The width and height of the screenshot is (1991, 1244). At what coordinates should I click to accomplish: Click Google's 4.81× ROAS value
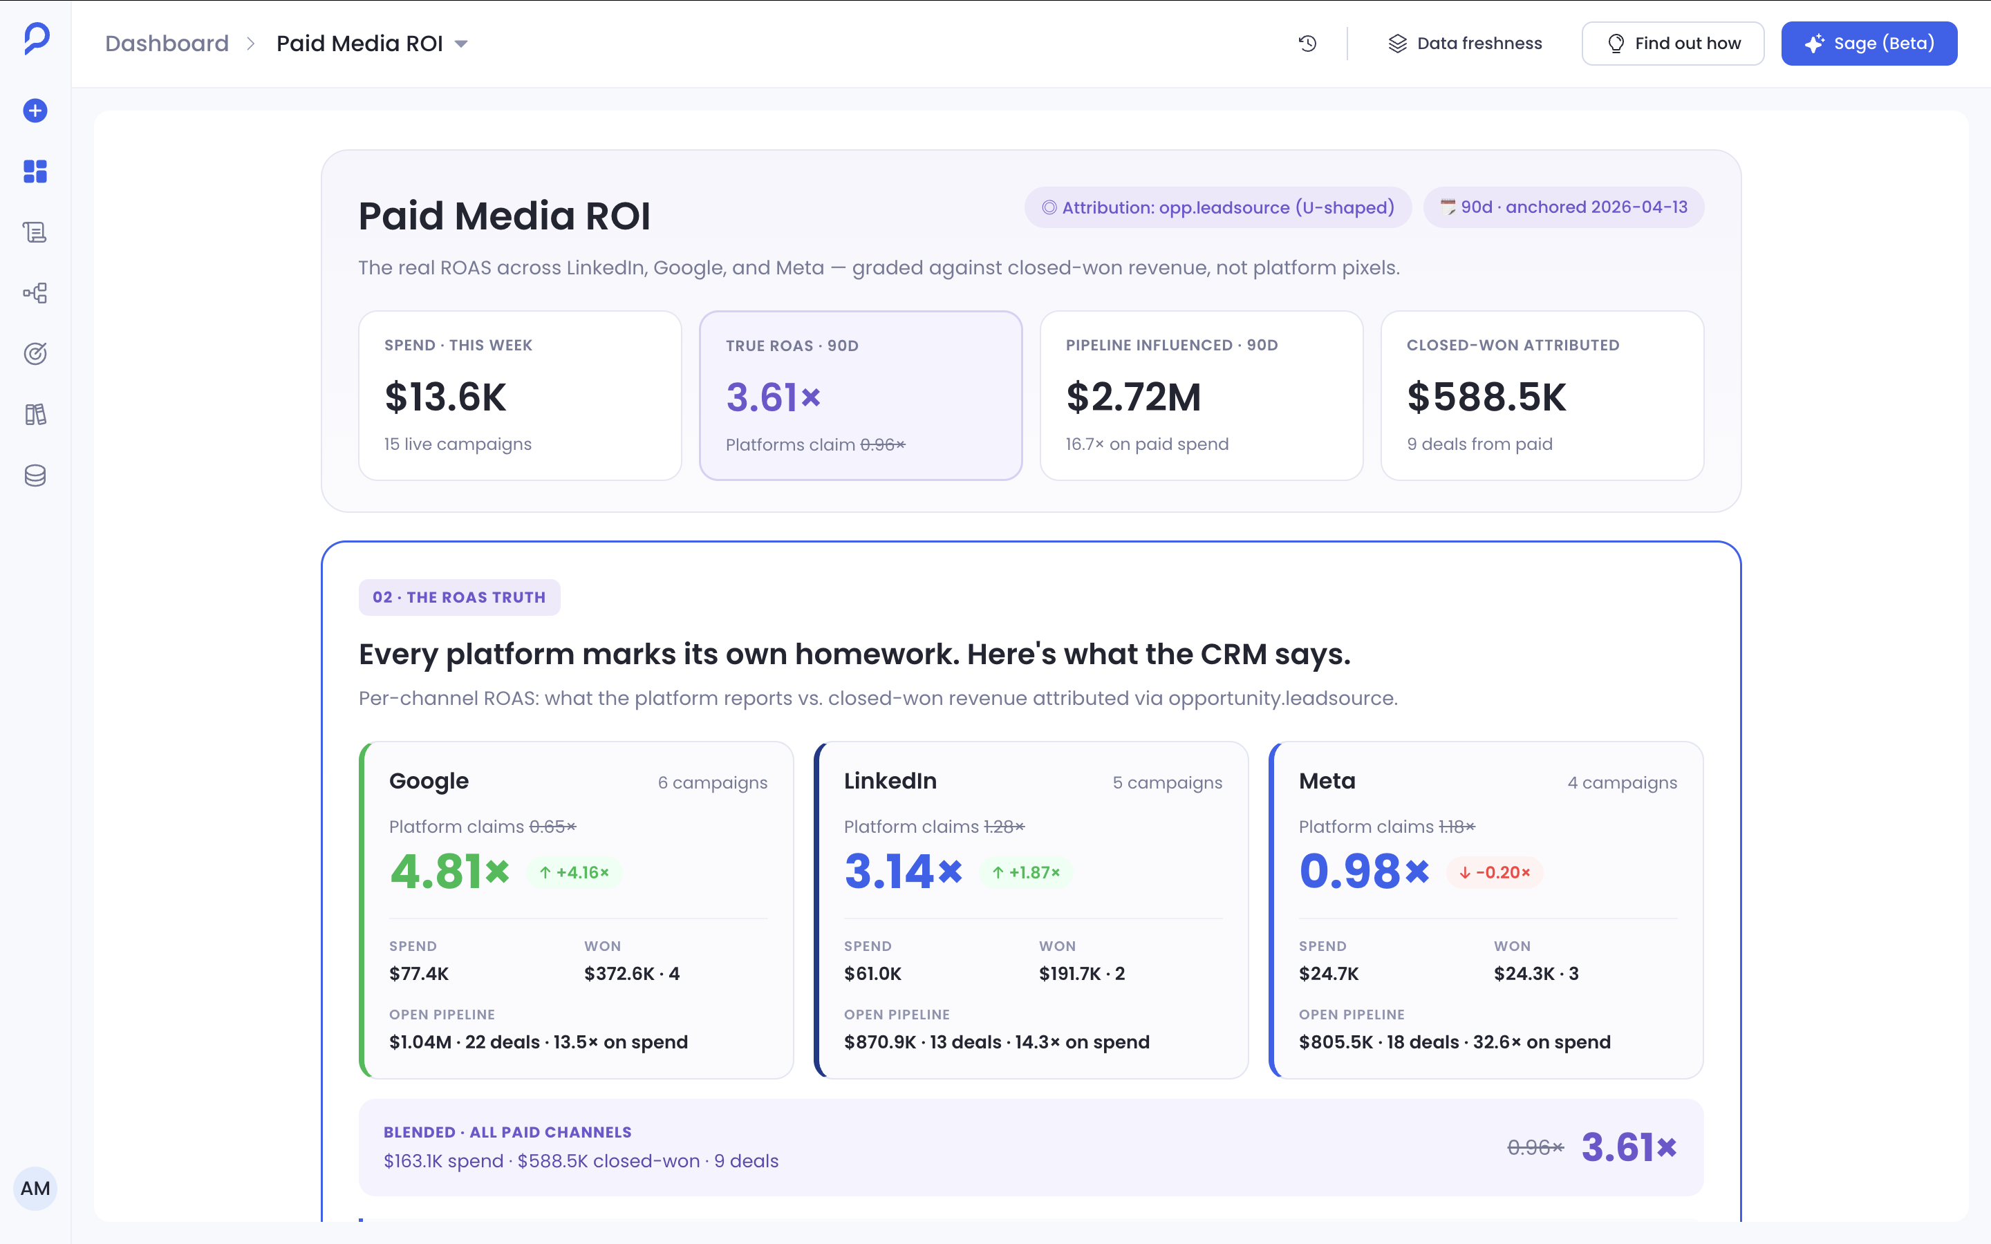pos(450,871)
